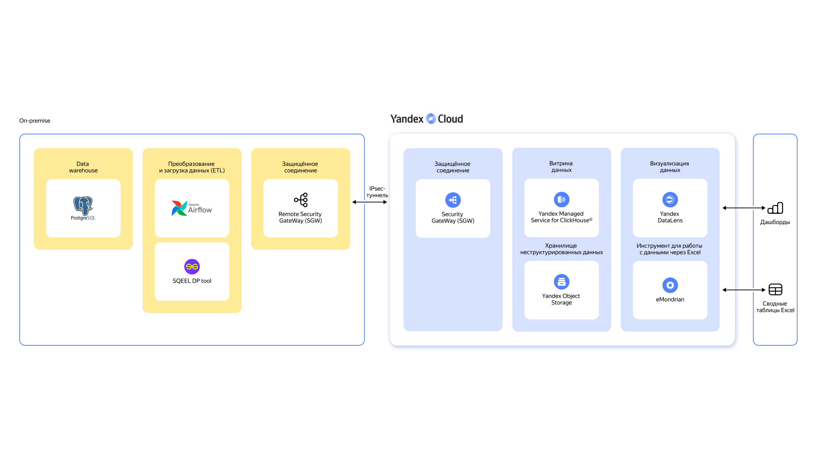Click the Витрина данных heading
Image resolution: width=816 pixels, height=459 pixels.
pyautogui.click(x=561, y=166)
